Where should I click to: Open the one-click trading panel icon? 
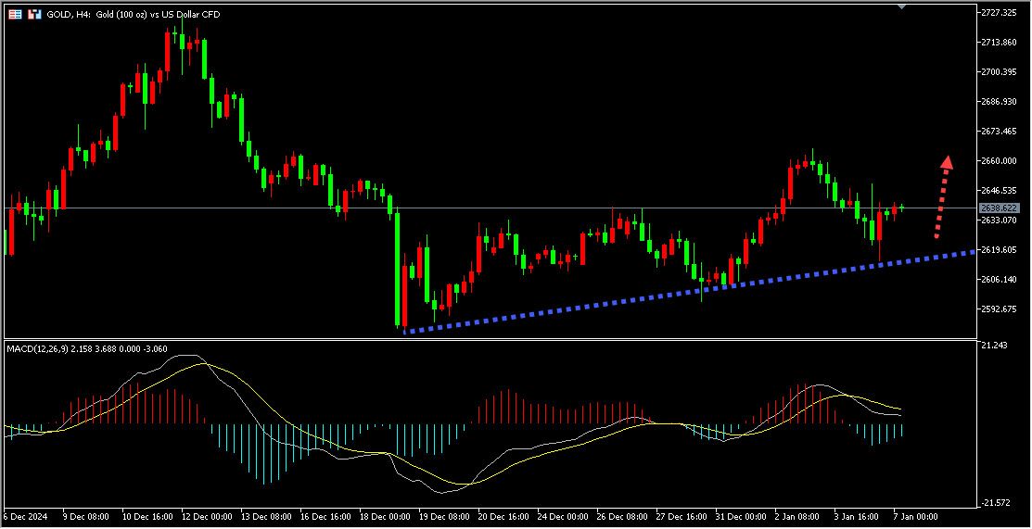click(34, 15)
